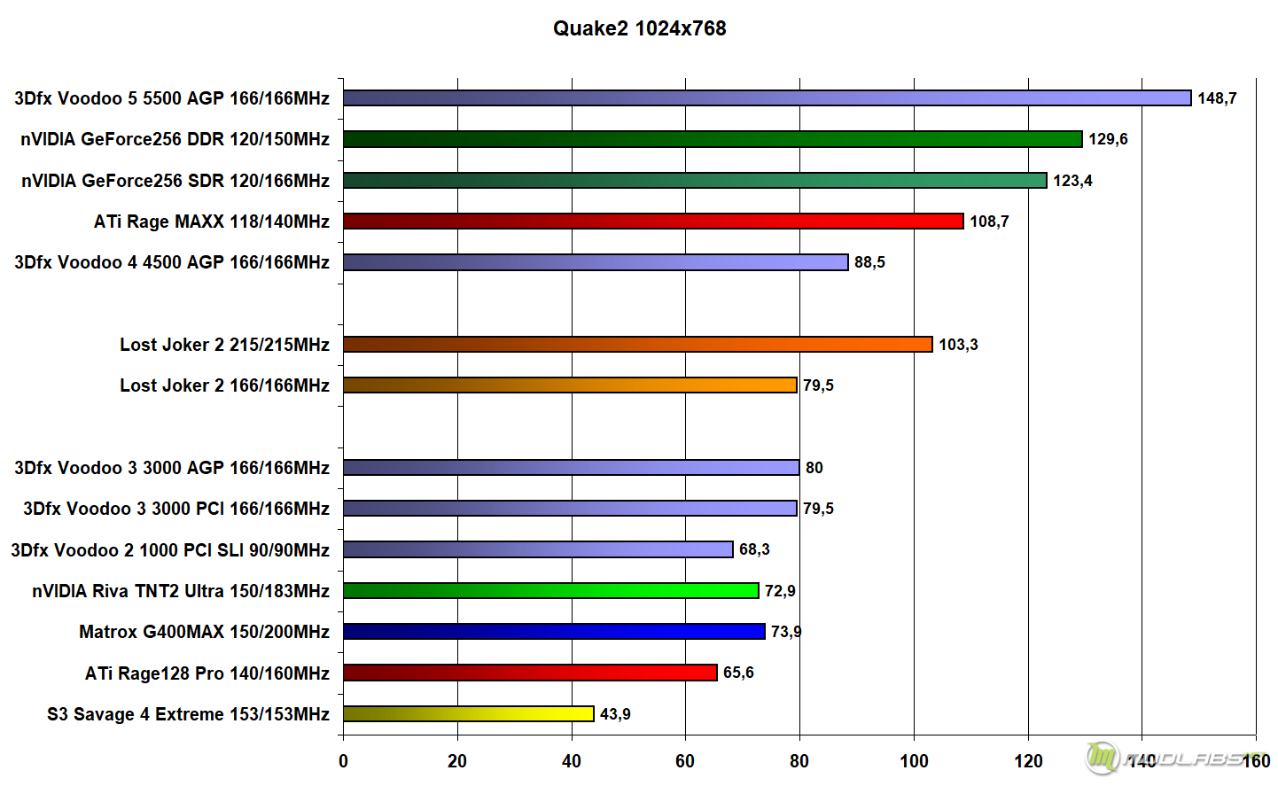Click the value '88,5'
This screenshot has height=786, width=1278.
pos(869,262)
